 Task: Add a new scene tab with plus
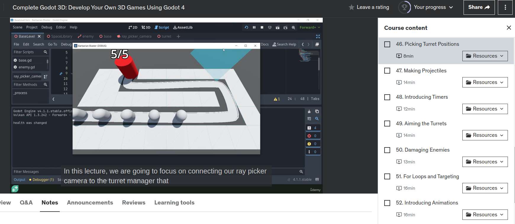coord(178,36)
